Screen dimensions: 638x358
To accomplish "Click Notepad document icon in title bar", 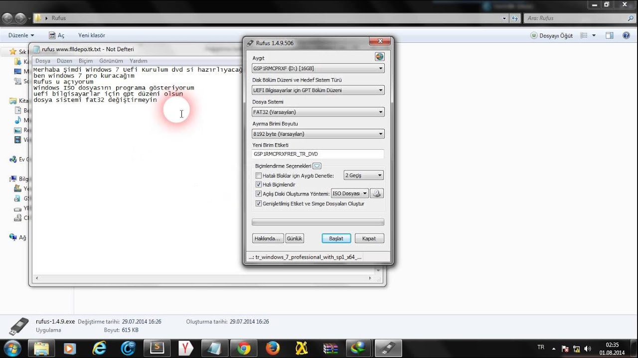I will tap(36, 49).
